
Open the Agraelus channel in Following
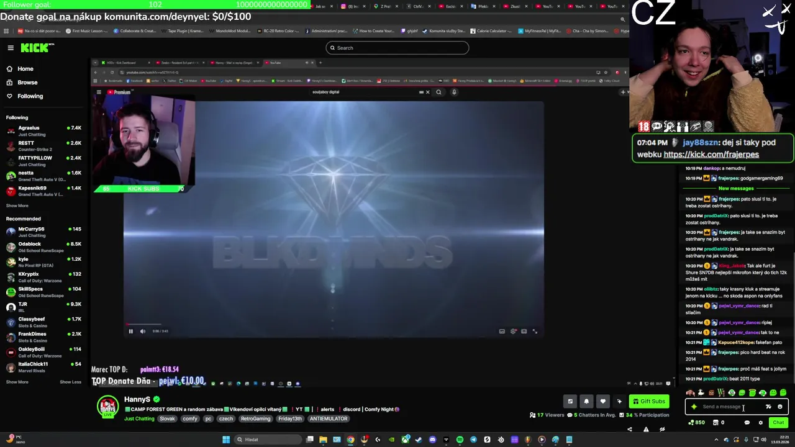pos(43,130)
